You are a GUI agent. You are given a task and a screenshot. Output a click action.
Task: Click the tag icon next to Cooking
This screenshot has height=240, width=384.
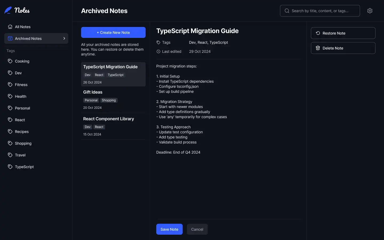coord(10,61)
